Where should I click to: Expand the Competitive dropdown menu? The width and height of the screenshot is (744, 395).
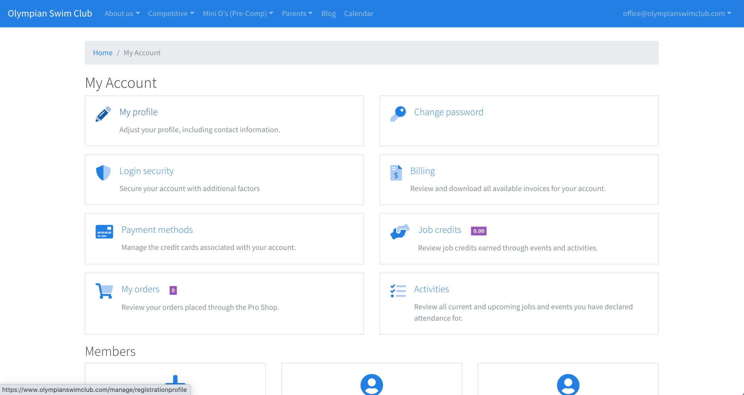(x=171, y=13)
